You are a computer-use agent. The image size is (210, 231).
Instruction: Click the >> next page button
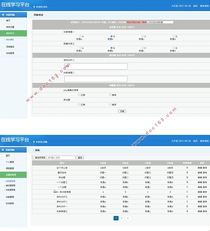tap(128, 218)
